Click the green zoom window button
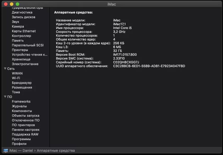The width and height of the screenshot is (223, 155). [x=17, y=4]
